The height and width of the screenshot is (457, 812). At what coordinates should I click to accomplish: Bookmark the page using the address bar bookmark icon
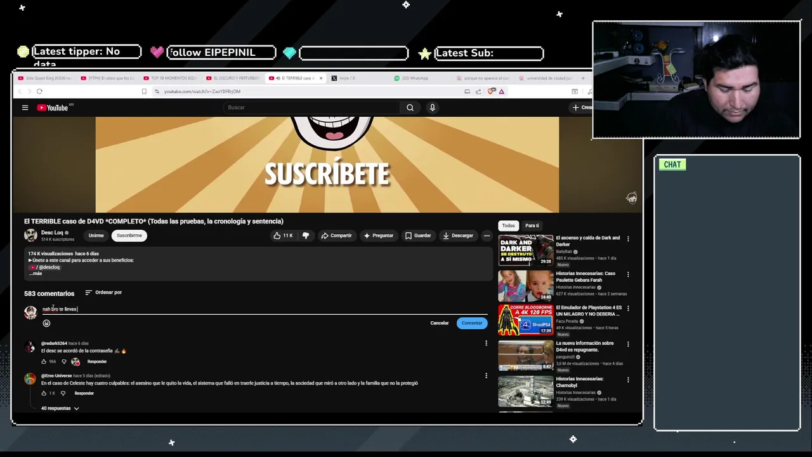click(144, 91)
